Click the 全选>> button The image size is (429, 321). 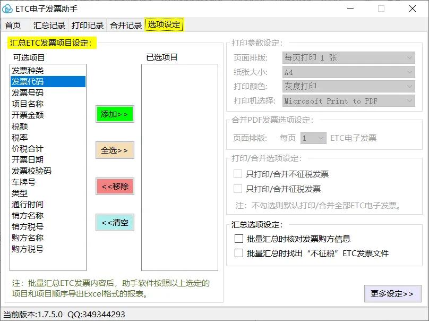(x=115, y=150)
